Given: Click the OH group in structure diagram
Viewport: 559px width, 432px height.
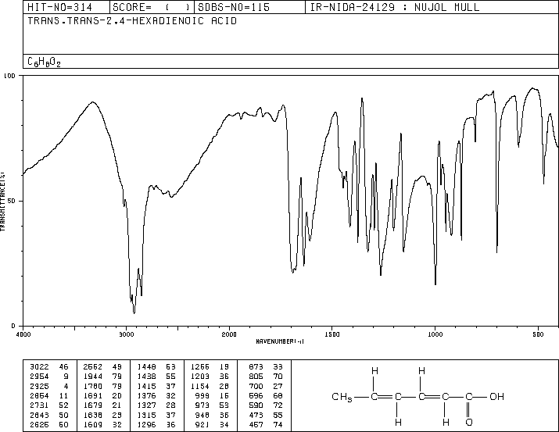Looking at the screenshot, I should point(496,396).
